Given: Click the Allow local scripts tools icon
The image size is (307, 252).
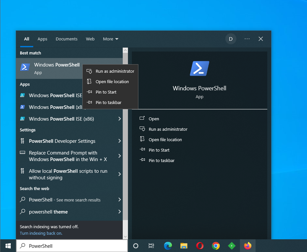Looking at the screenshot, I should tap(22, 171).
